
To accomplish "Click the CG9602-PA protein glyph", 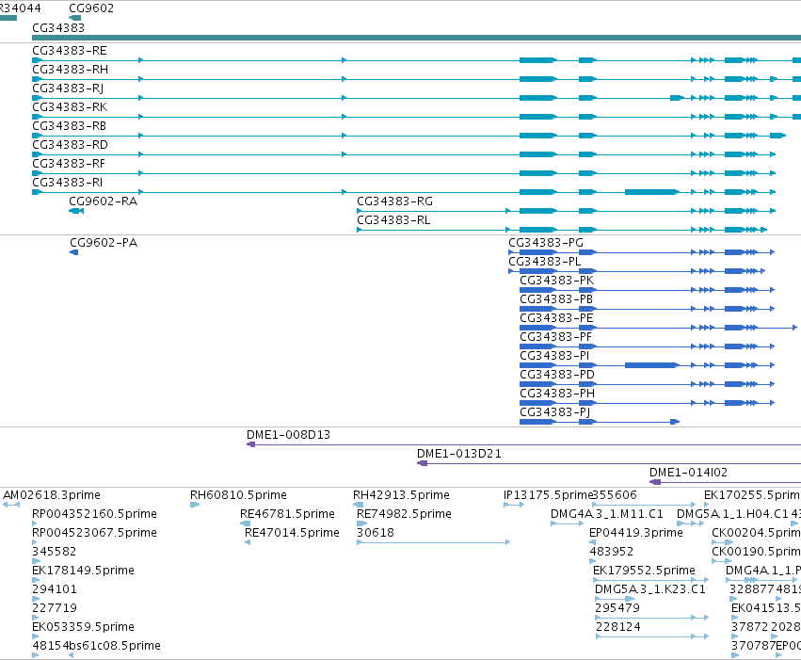I will [x=74, y=252].
